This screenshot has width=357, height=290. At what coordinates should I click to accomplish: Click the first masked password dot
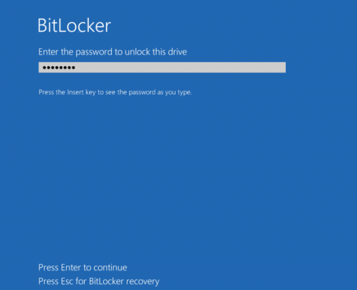point(44,68)
